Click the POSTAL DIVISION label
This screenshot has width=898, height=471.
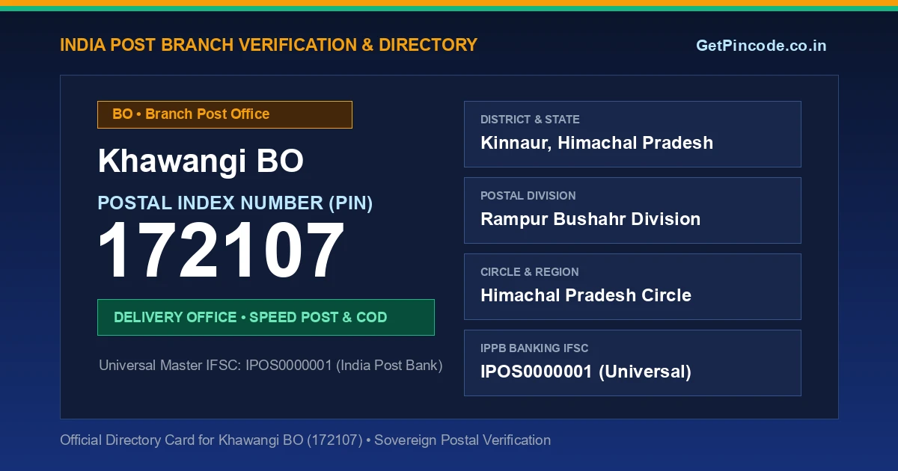coord(528,196)
